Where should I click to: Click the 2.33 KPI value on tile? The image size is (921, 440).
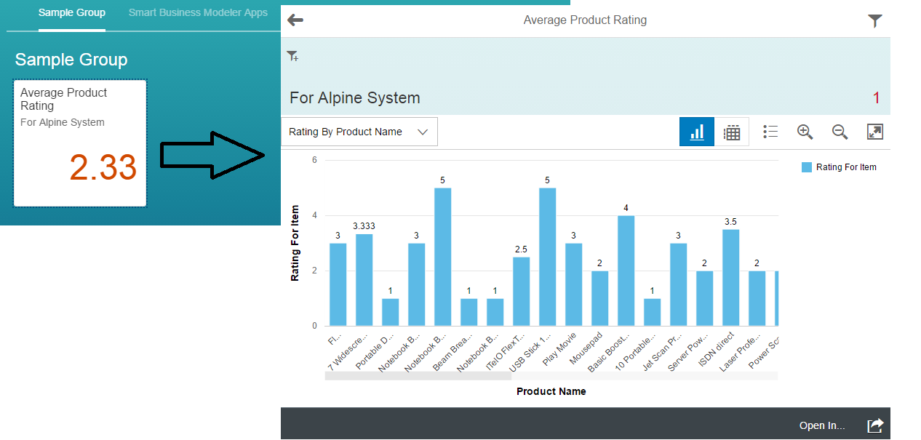[x=103, y=168]
